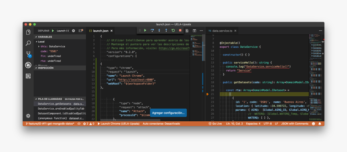Toggle the breakpoint on line 21
The width and height of the screenshot is (347, 152).
pos(207,94)
